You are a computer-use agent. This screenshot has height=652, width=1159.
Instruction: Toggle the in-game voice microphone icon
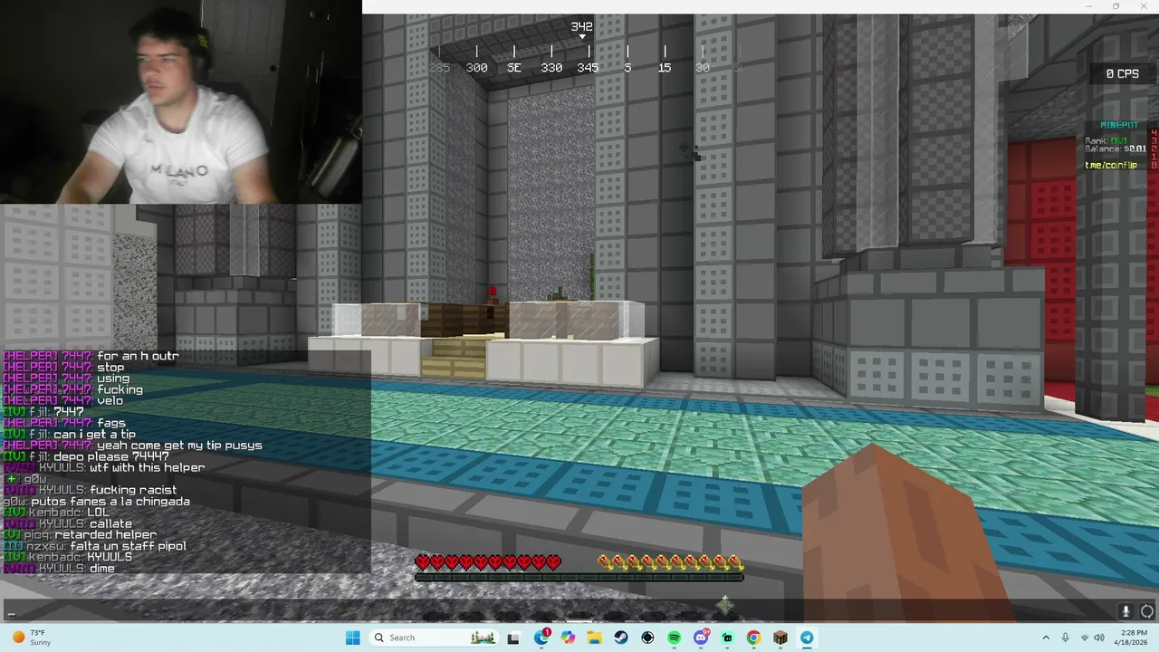(1126, 611)
